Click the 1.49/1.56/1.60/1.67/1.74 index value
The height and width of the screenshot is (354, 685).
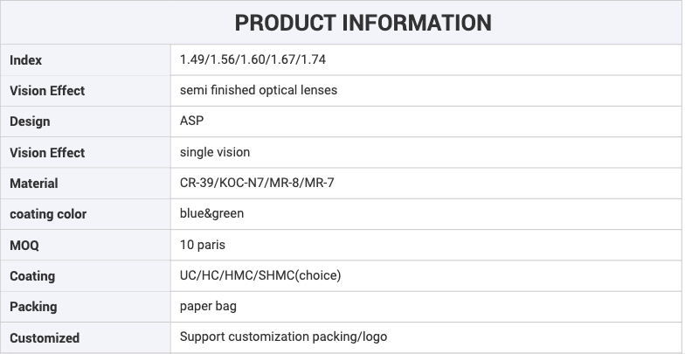[253, 59]
